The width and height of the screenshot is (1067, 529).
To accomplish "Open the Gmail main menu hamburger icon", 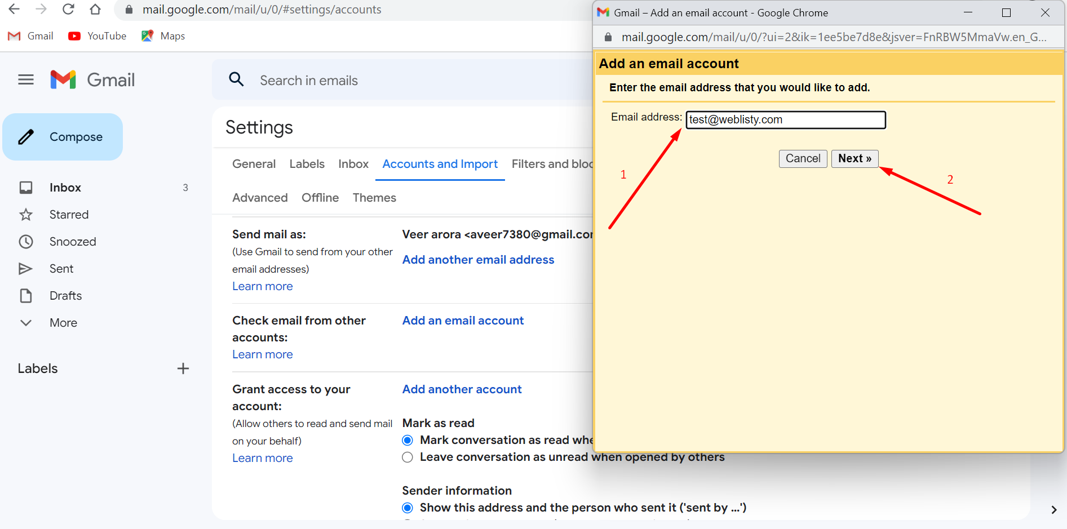I will (x=25, y=79).
